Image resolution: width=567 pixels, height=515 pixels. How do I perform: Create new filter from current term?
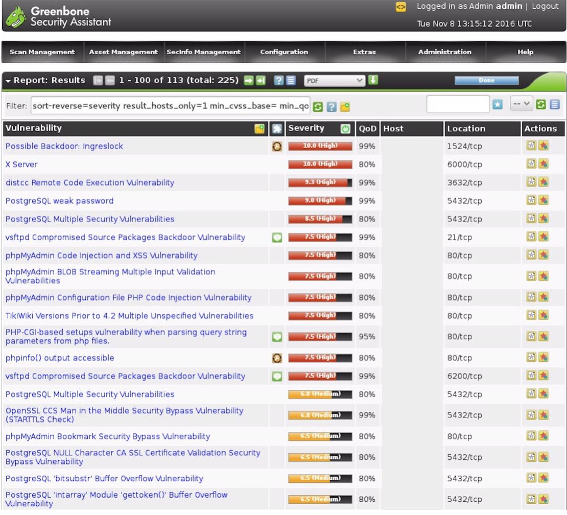[x=345, y=107]
